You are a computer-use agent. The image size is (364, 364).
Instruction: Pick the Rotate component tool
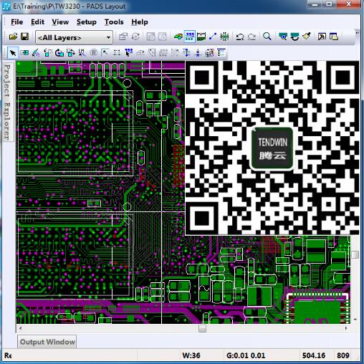click(x=47, y=53)
